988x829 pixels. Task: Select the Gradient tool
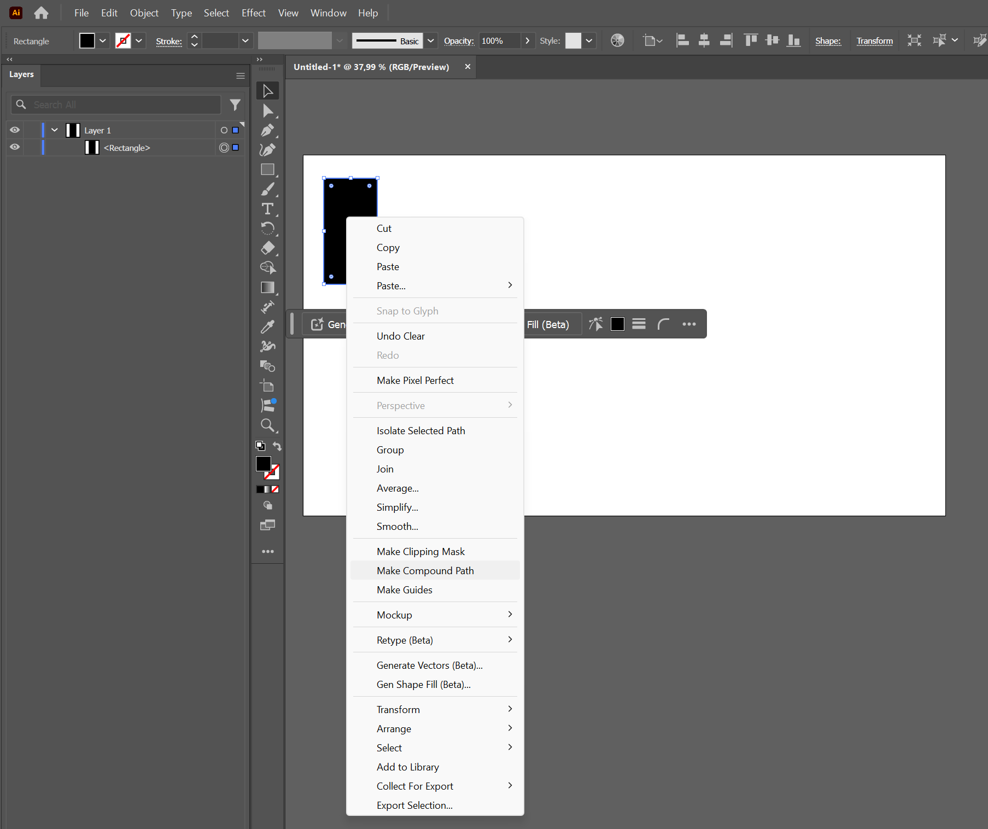pos(267,288)
